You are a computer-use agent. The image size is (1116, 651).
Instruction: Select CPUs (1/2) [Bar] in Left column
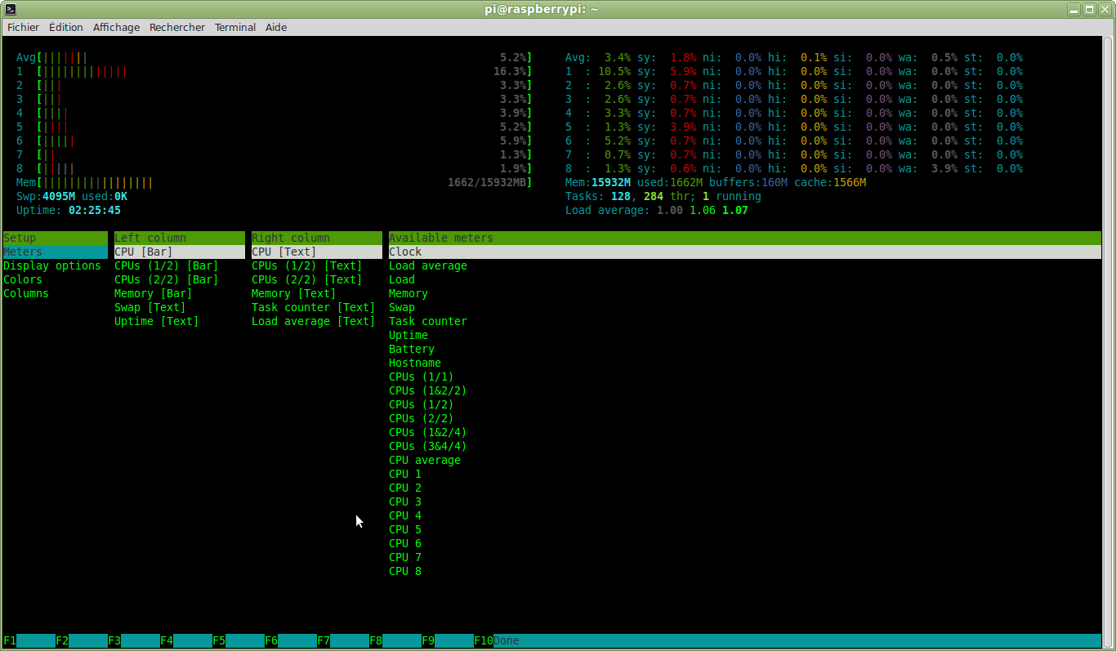(166, 265)
